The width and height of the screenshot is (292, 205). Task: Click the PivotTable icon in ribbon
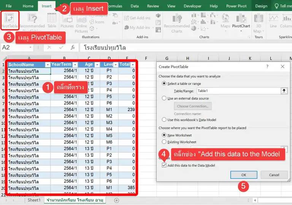click(x=9, y=20)
